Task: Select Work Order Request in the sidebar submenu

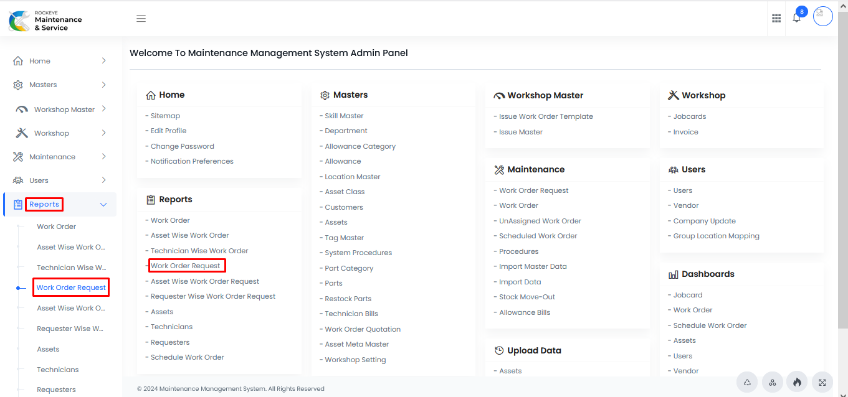Action: (x=71, y=287)
